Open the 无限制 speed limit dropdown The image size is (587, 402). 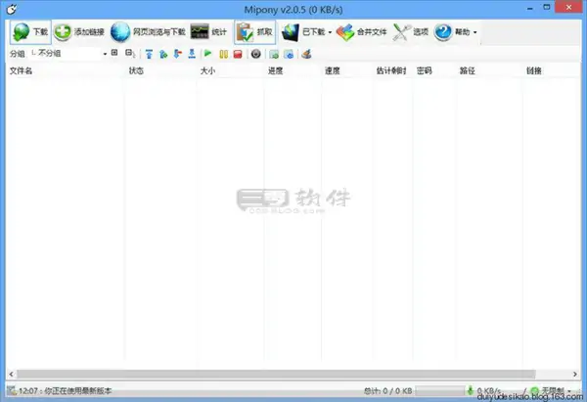[552, 391]
